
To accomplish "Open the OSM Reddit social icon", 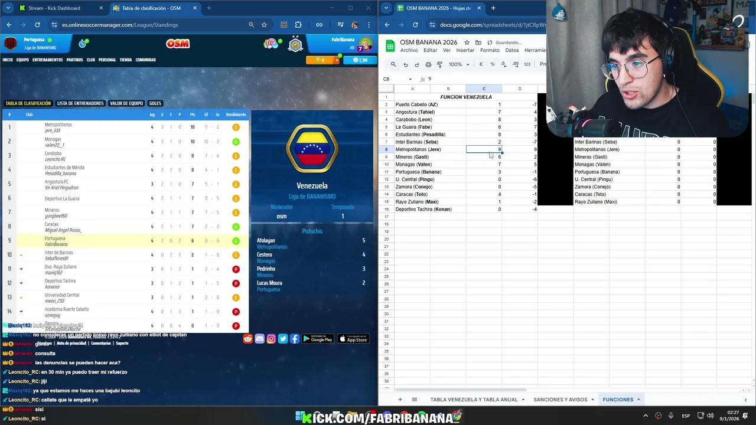I will [x=247, y=339].
